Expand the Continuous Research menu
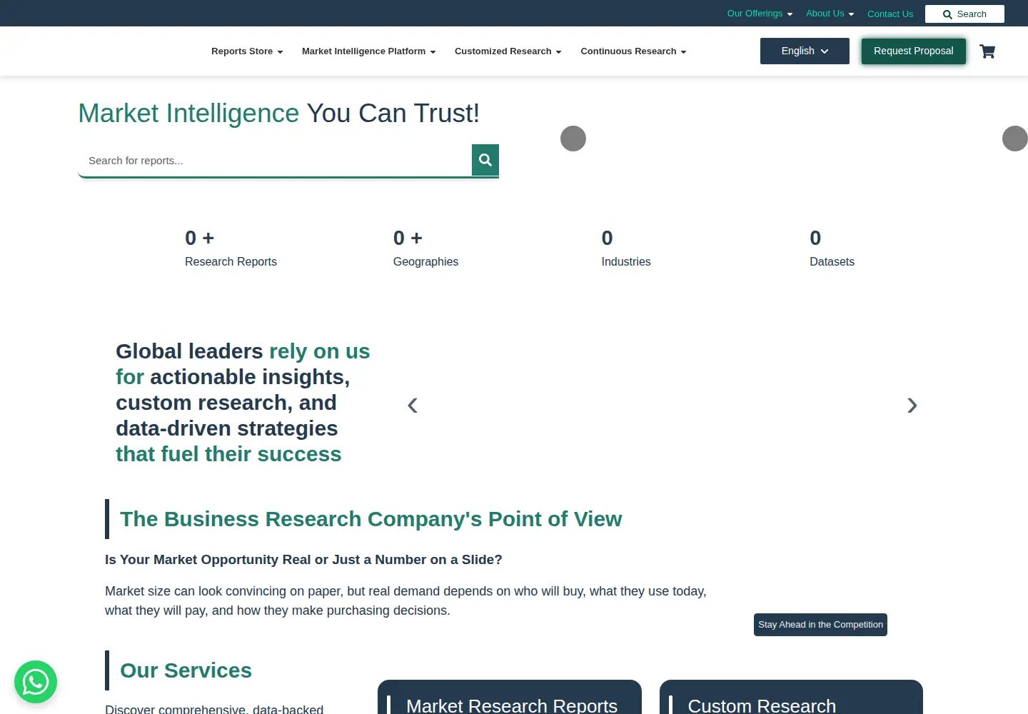 [633, 51]
